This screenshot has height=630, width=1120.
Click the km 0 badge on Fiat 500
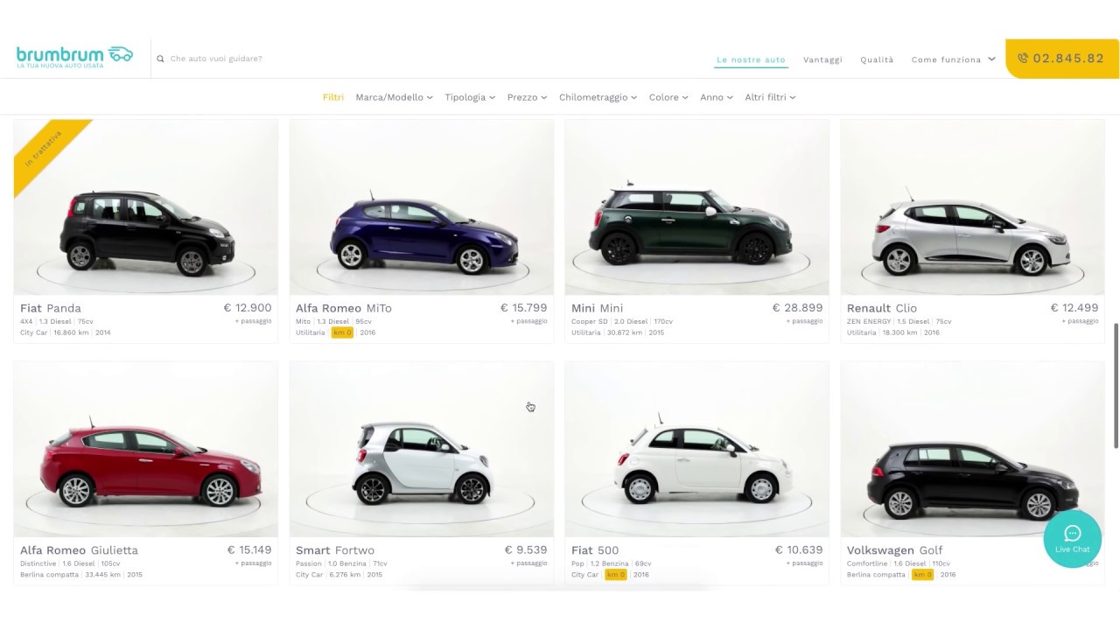click(x=616, y=575)
